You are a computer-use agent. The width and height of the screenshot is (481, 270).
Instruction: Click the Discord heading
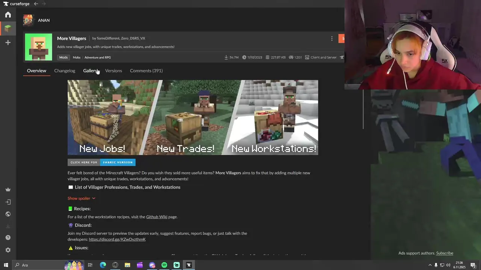pos(83,225)
